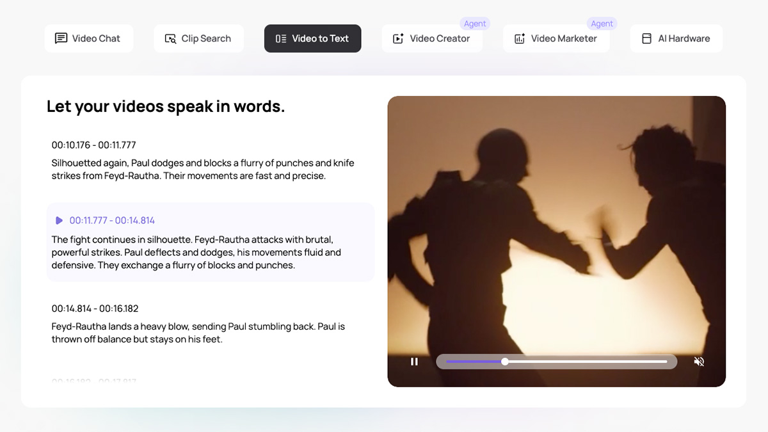The height and width of the screenshot is (432, 768).
Task: Click the heading "Let your videos speak in words."
Action: 166,106
